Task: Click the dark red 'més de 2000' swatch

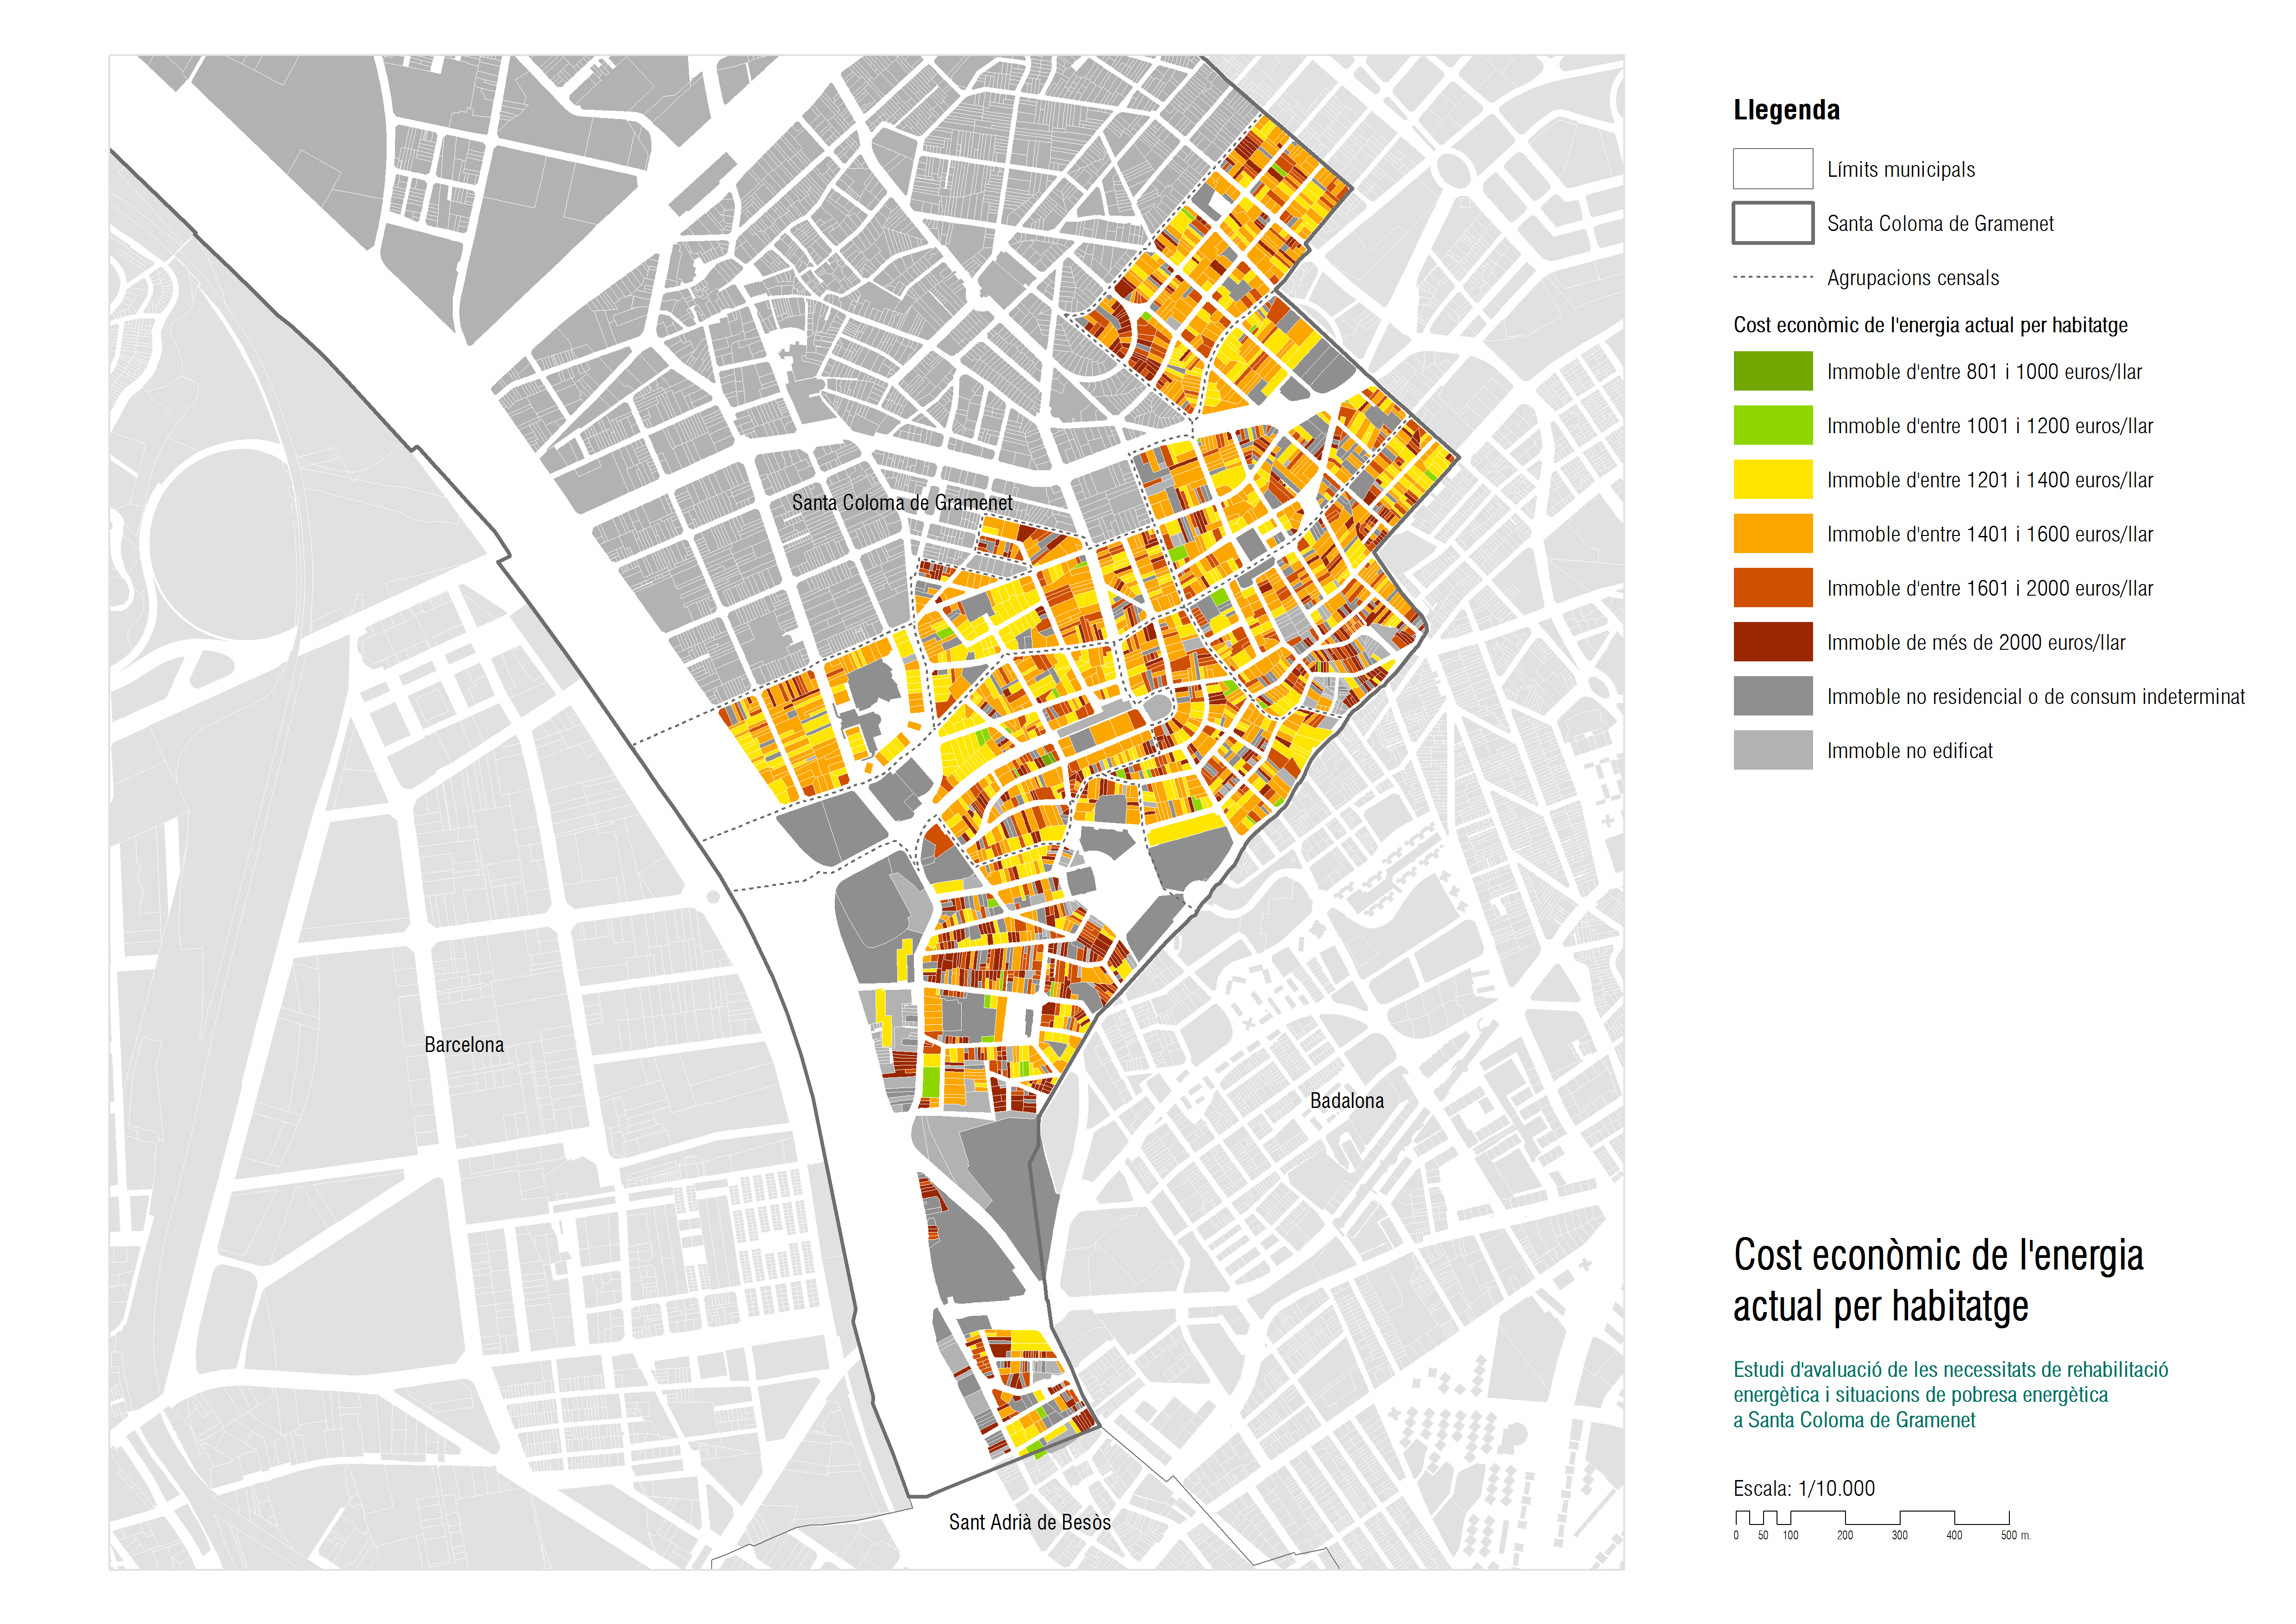Action: [1772, 641]
